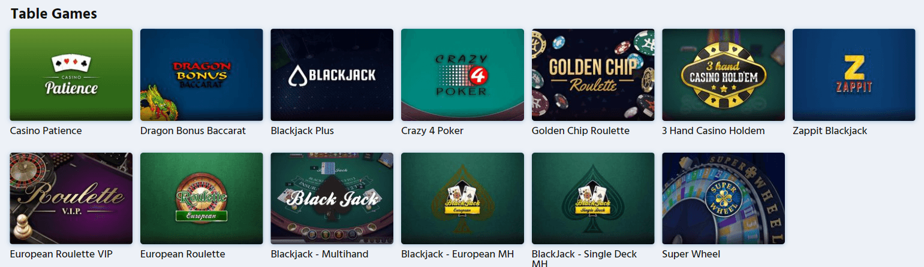Select the European Roulette game tile
The image size is (924, 267).
tap(201, 198)
